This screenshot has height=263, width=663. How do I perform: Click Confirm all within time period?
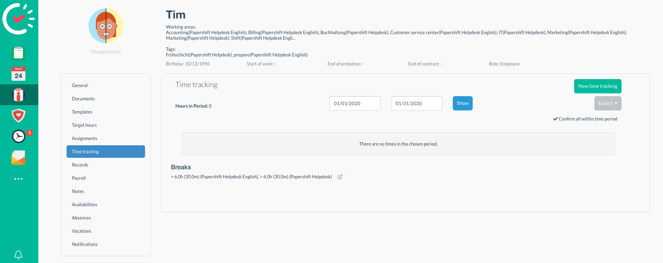click(585, 119)
